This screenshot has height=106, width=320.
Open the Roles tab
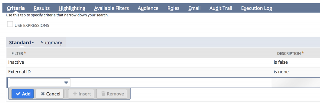pyautogui.click(x=173, y=8)
